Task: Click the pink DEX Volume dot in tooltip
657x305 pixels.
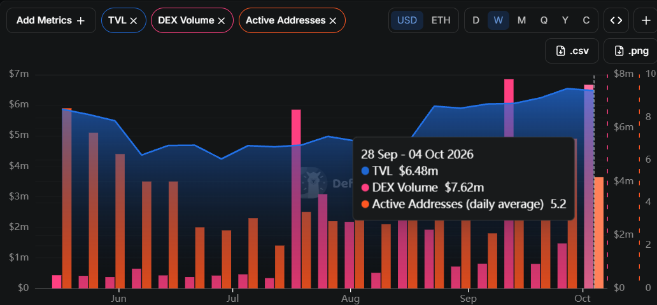Action: 365,187
